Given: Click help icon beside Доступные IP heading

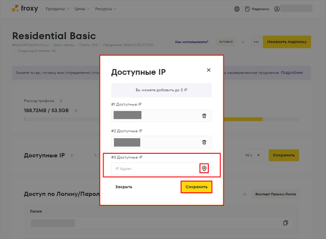Looking at the screenshot, I should pos(72,156).
